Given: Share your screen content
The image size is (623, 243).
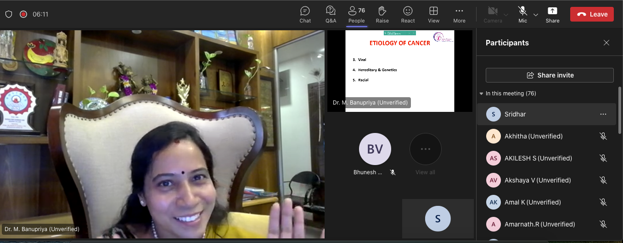Looking at the screenshot, I should click(552, 14).
